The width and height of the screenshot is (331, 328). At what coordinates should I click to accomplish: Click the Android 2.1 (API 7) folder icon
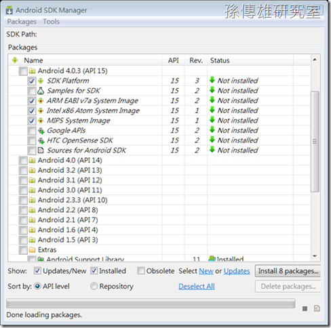point(32,220)
